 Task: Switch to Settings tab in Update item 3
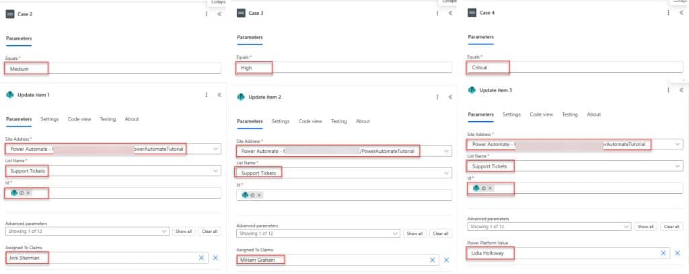(x=511, y=114)
